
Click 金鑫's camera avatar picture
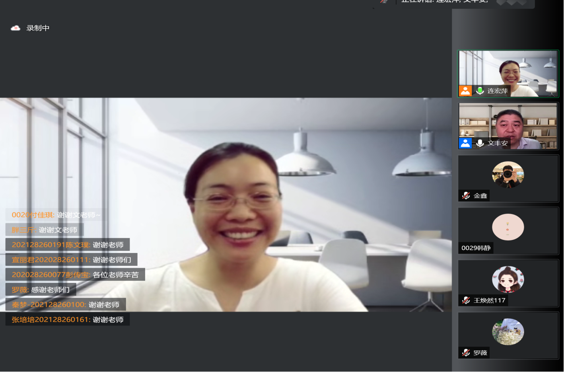pyautogui.click(x=508, y=175)
